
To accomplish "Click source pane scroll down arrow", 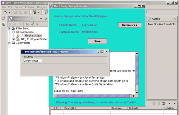I will point(137,92).
